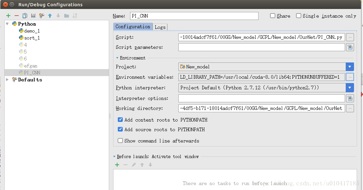363x190 pixels.
Task: Select the PI_CNN configuration in tree
Action: (57, 73)
